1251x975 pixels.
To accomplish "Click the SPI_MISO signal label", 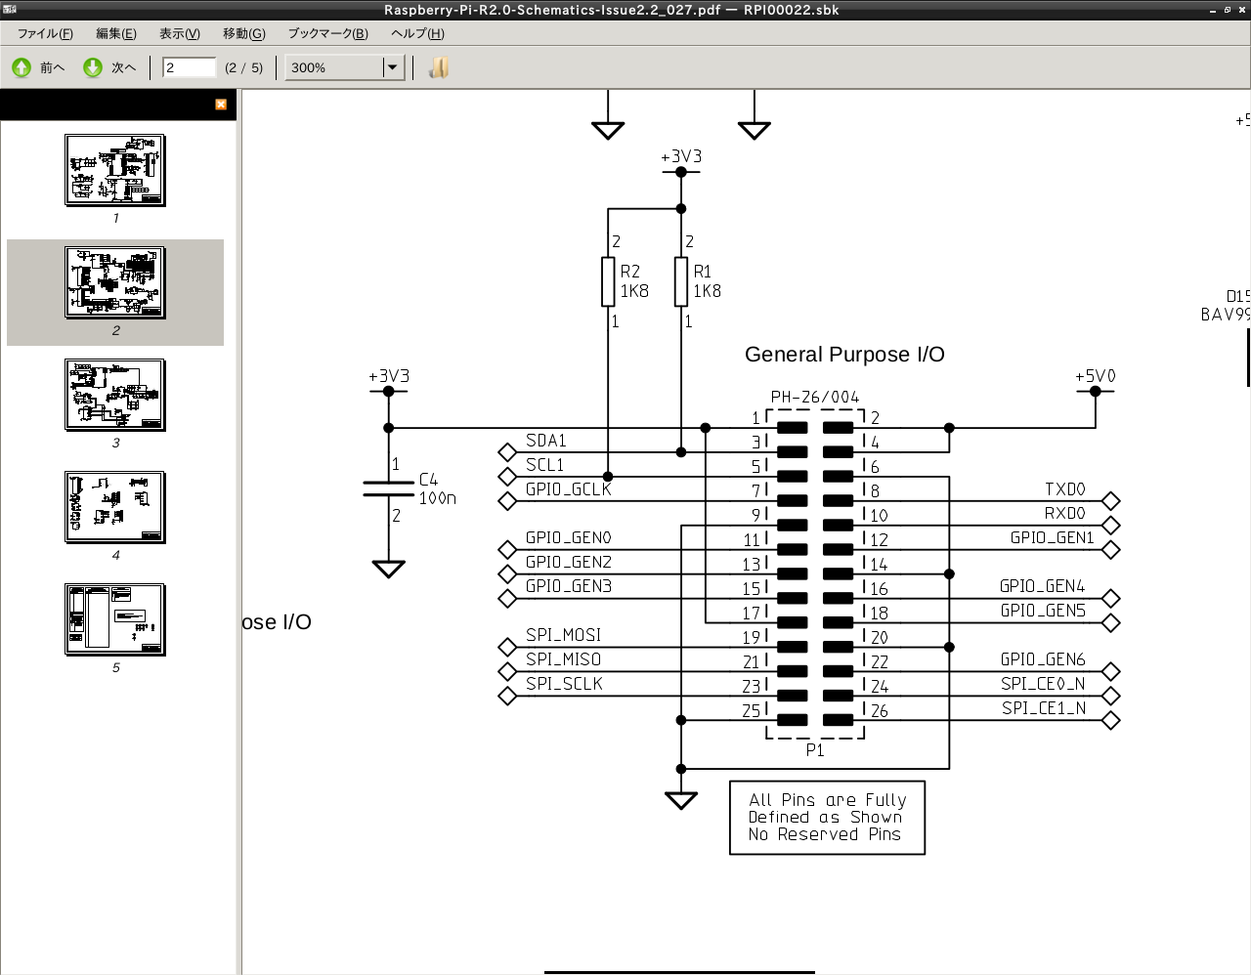I will click(563, 659).
